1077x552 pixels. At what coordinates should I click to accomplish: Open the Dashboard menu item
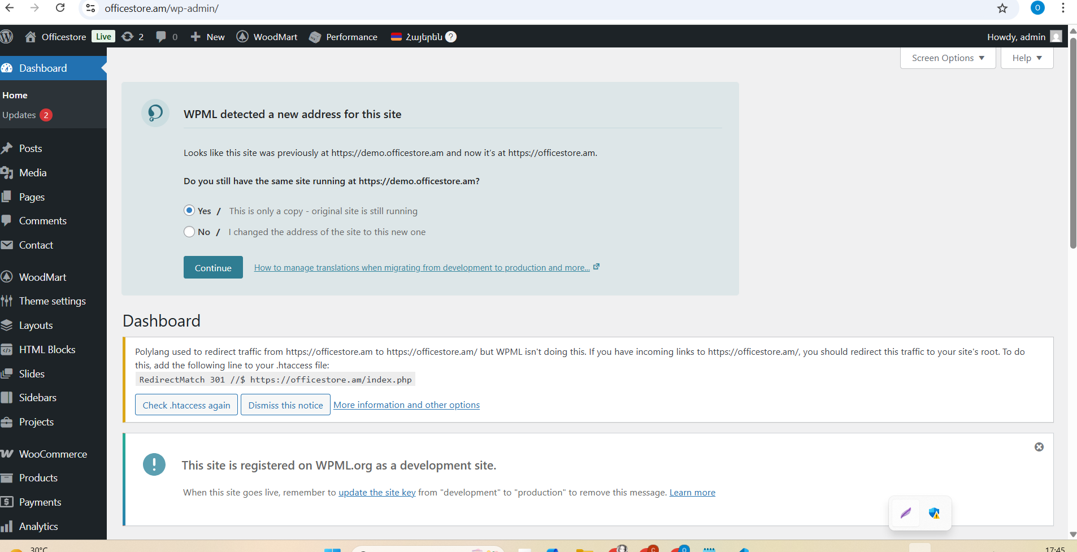pyautogui.click(x=53, y=68)
